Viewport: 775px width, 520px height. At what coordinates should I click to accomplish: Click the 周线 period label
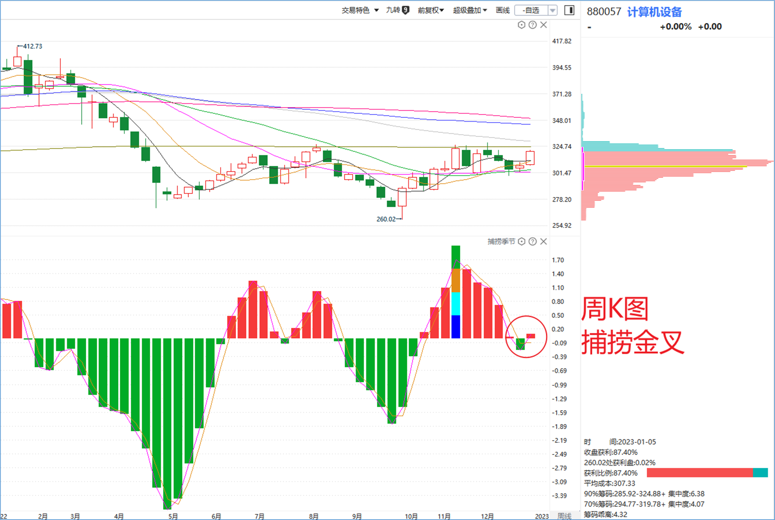(564, 516)
